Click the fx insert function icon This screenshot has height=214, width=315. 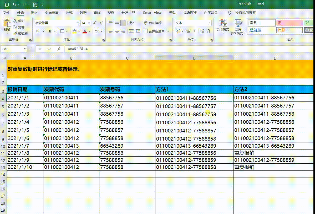pyautogui.click(x=59, y=49)
